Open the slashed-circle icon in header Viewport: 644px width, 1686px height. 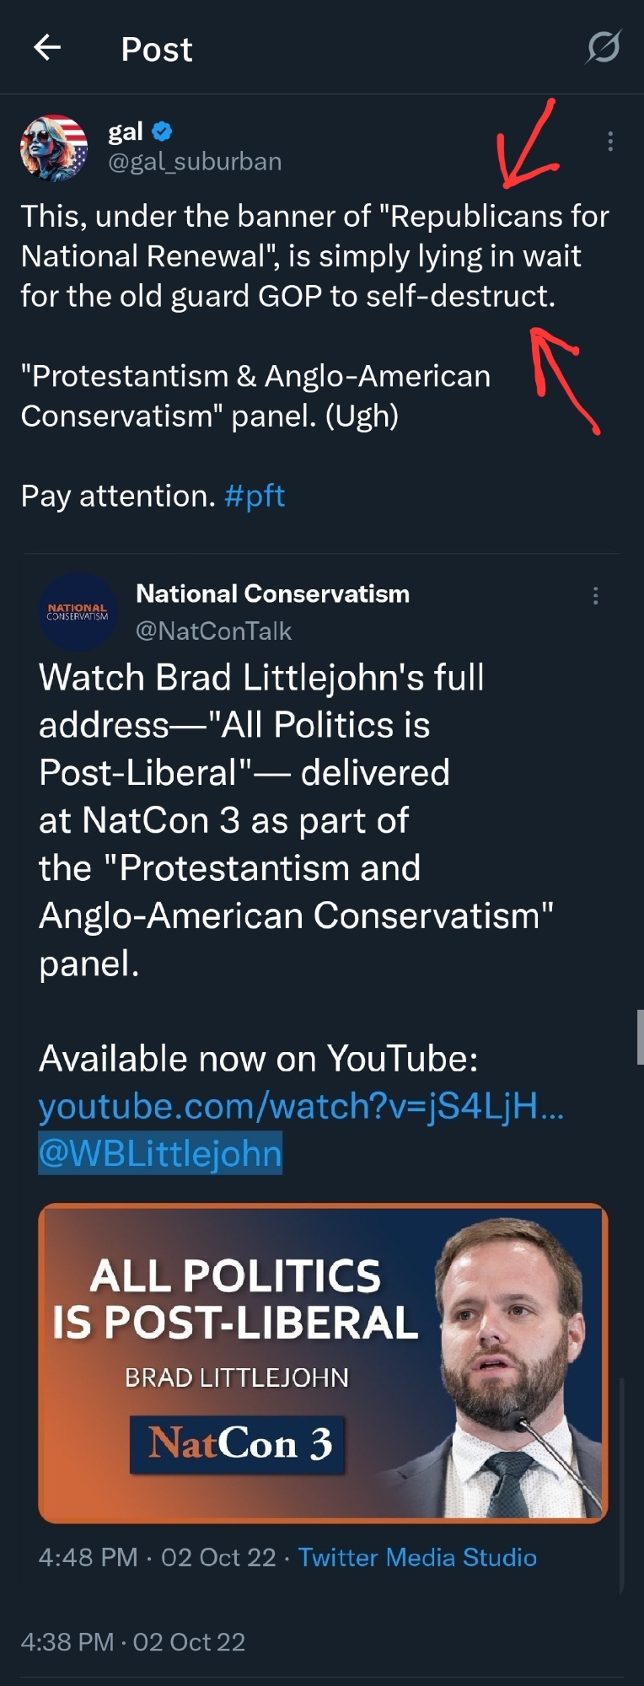[604, 47]
